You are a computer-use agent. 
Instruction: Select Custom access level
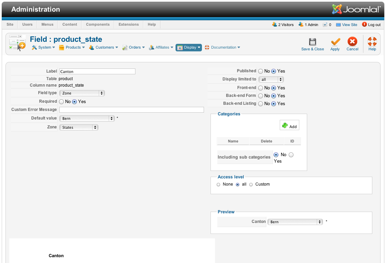tap(251, 185)
